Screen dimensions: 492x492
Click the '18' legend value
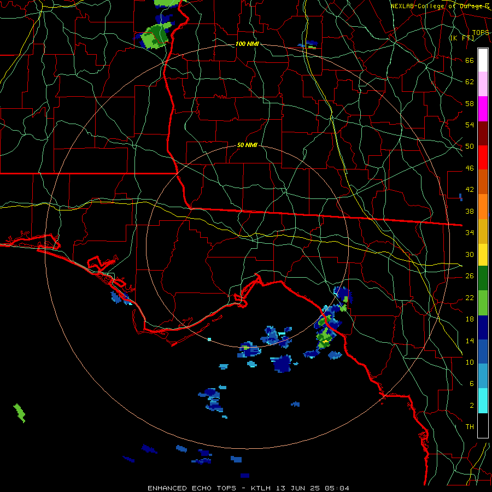tap(470, 319)
